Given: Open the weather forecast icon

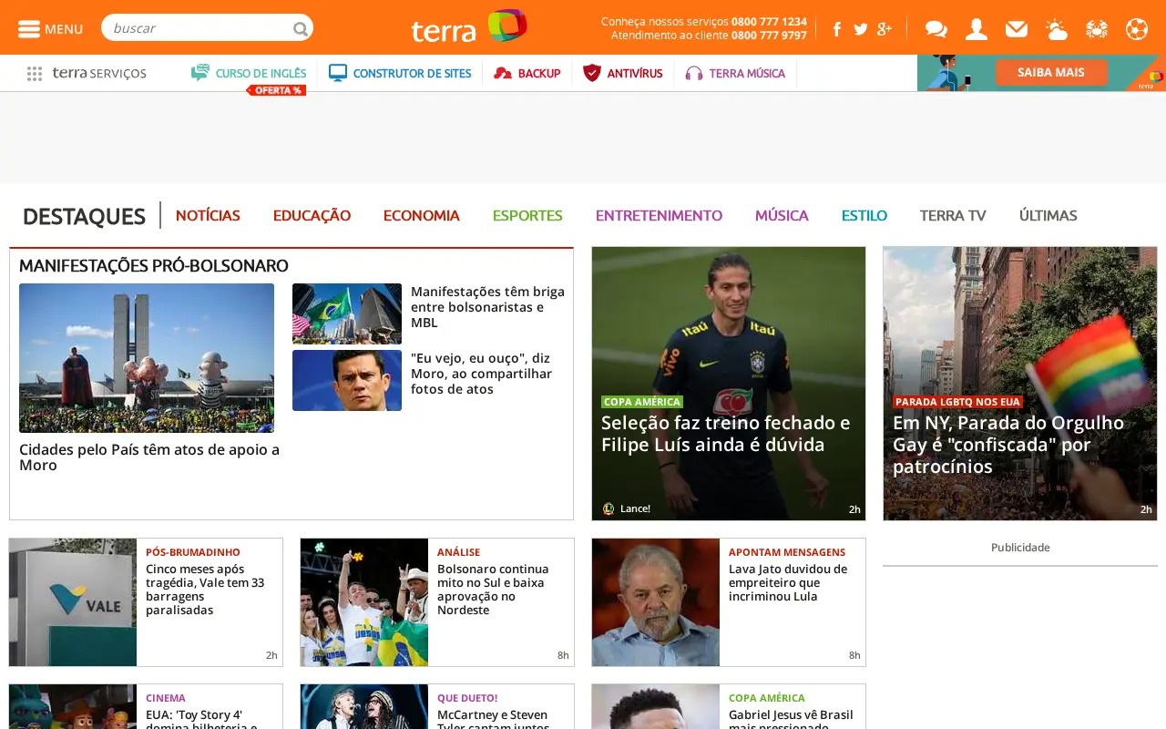Looking at the screenshot, I should pos(1057,29).
